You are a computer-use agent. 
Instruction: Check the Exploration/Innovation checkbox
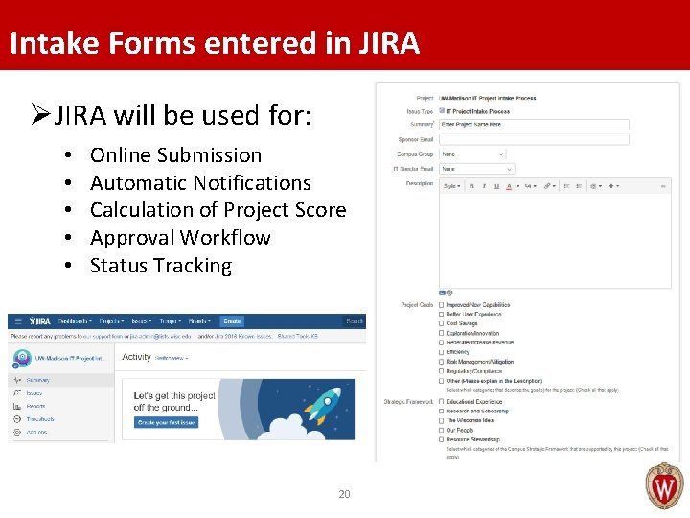pyautogui.click(x=442, y=333)
